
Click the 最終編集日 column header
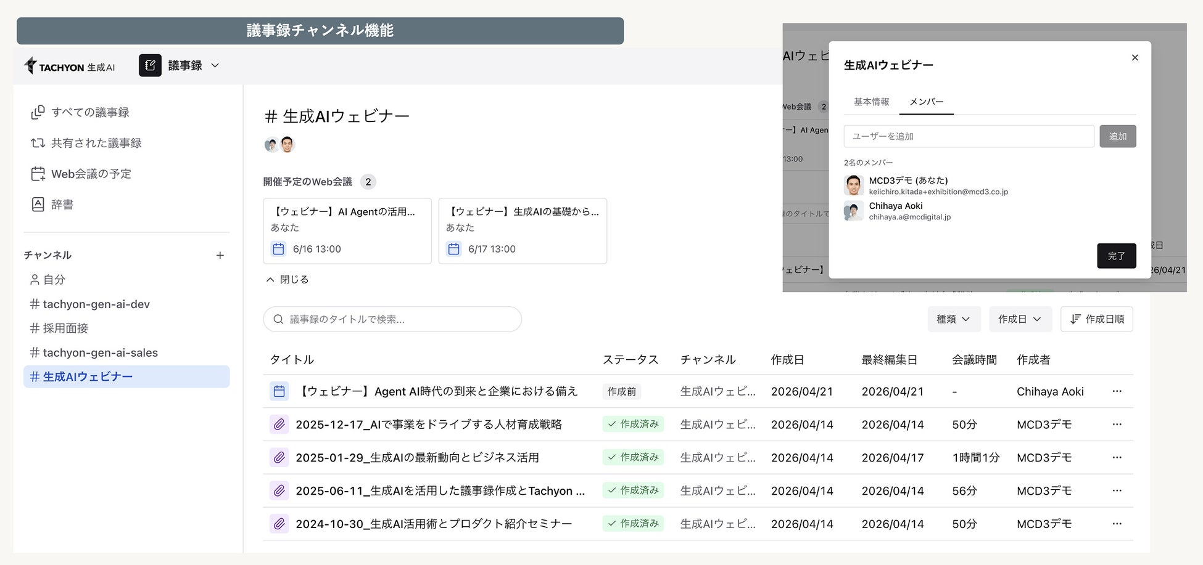pyautogui.click(x=890, y=360)
